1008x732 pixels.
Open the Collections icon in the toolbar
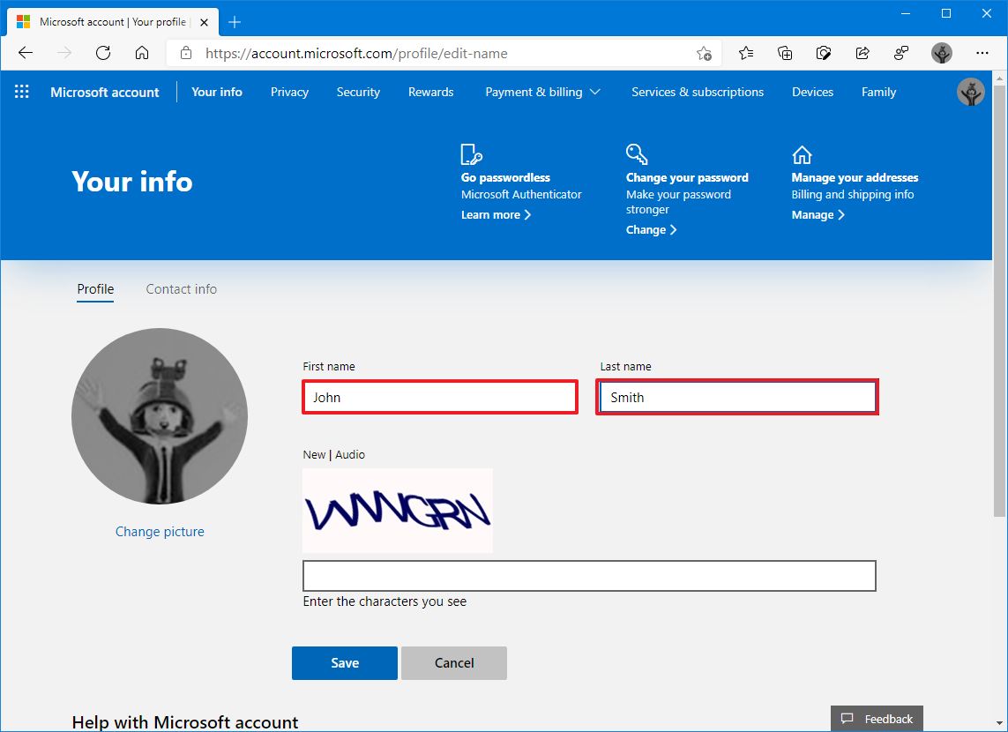coord(785,53)
